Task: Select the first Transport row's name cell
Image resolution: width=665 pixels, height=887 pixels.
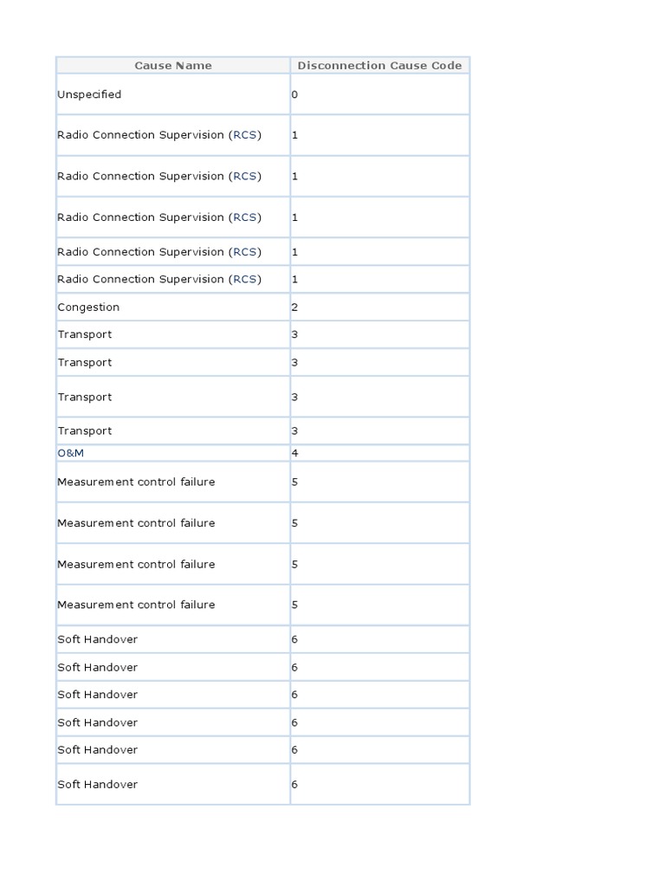Action: click(173, 334)
